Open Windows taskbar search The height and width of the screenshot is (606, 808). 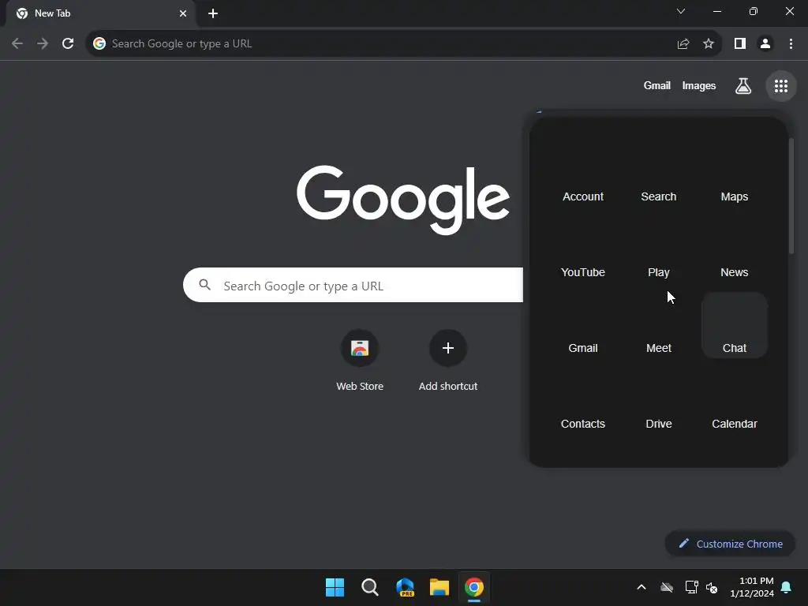(x=370, y=587)
